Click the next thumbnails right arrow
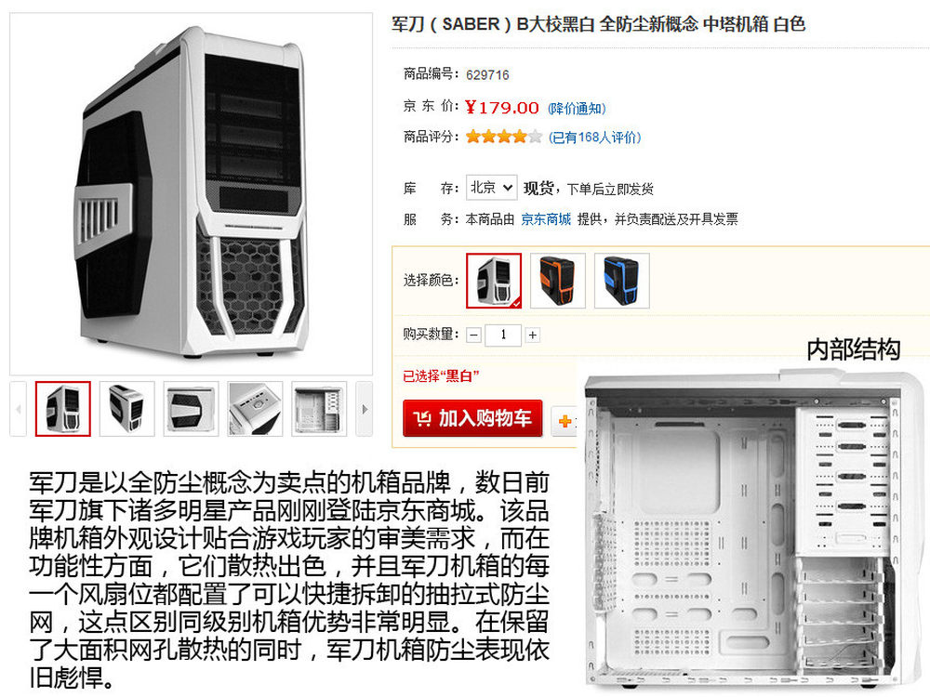The width and height of the screenshot is (930, 697). click(365, 409)
